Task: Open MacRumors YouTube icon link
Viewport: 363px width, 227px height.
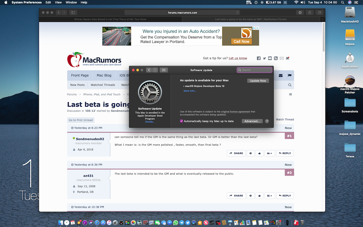Action: (x=270, y=58)
